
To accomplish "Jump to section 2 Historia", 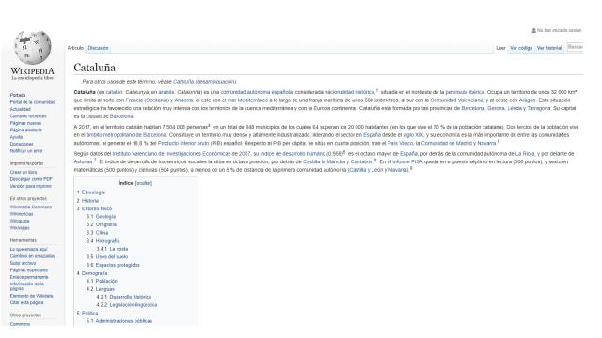I will tap(90, 200).
